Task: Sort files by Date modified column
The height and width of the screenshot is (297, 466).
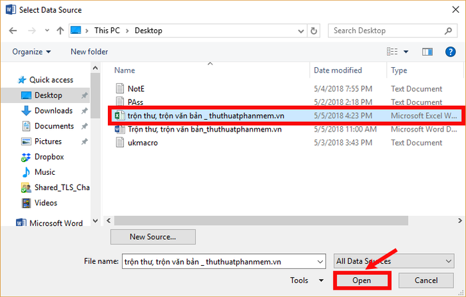Action: (x=340, y=70)
